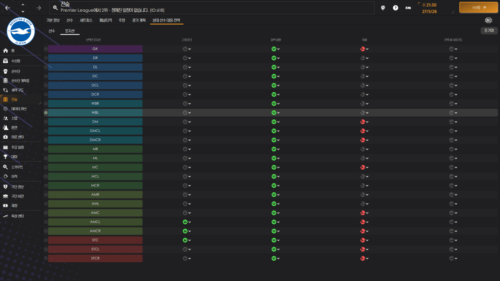Viewport: 500px width, 281px height.
Task: Switch to the 경기 계획 tab
Action: (x=139, y=20)
